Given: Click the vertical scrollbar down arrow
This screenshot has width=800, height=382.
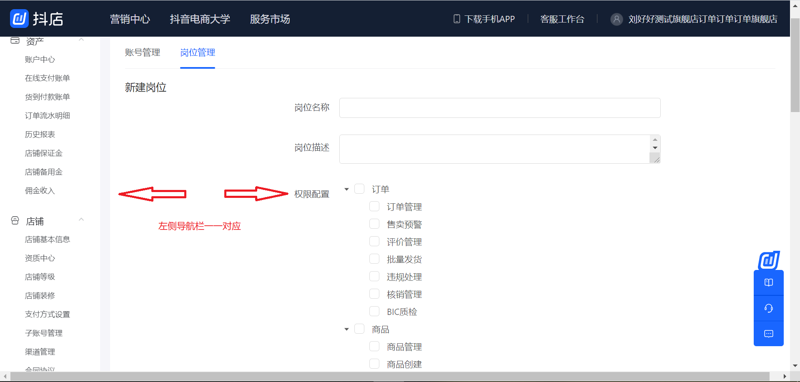Looking at the screenshot, I should pyautogui.click(x=795, y=366).
